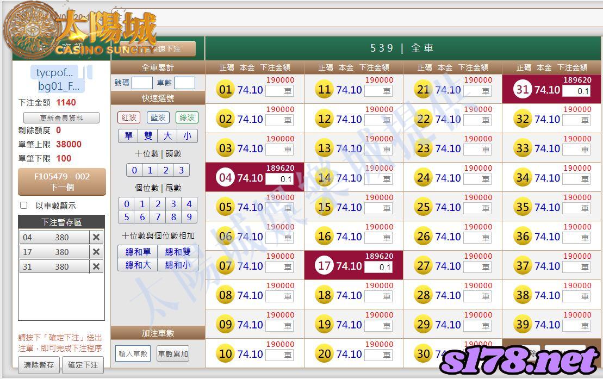The height and width of the screenshot is (379, 603).
Task: Remove bet 04 from staging list
Action: (x=96, y=237)
